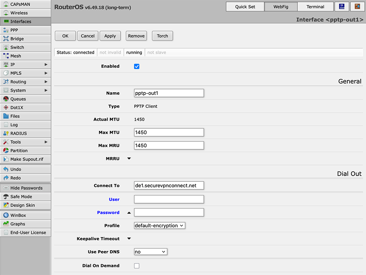The height and width of the screenshot is (275, 366).
Task: Expand the Keepalive Timeout option
Action: 129,239
